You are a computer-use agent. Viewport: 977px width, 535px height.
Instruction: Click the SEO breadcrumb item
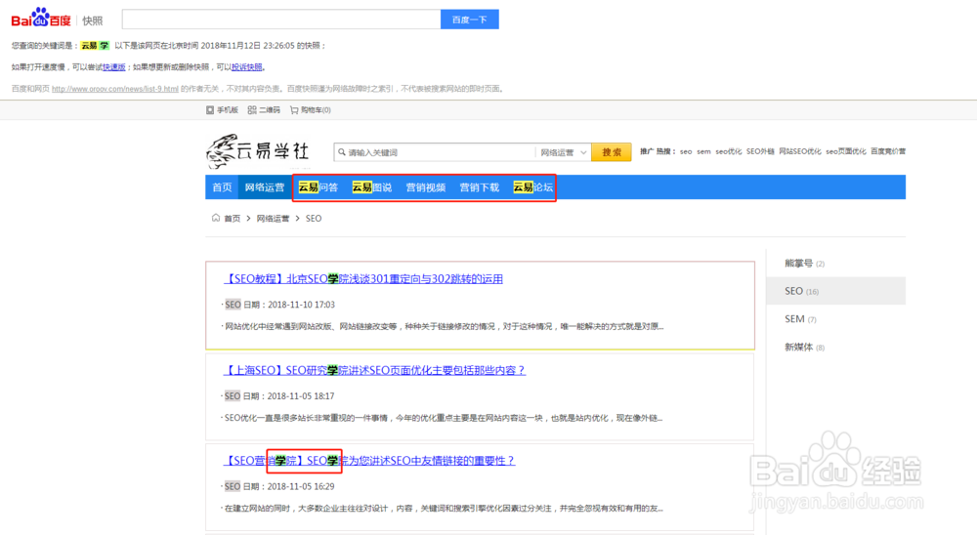click(314, 219)
